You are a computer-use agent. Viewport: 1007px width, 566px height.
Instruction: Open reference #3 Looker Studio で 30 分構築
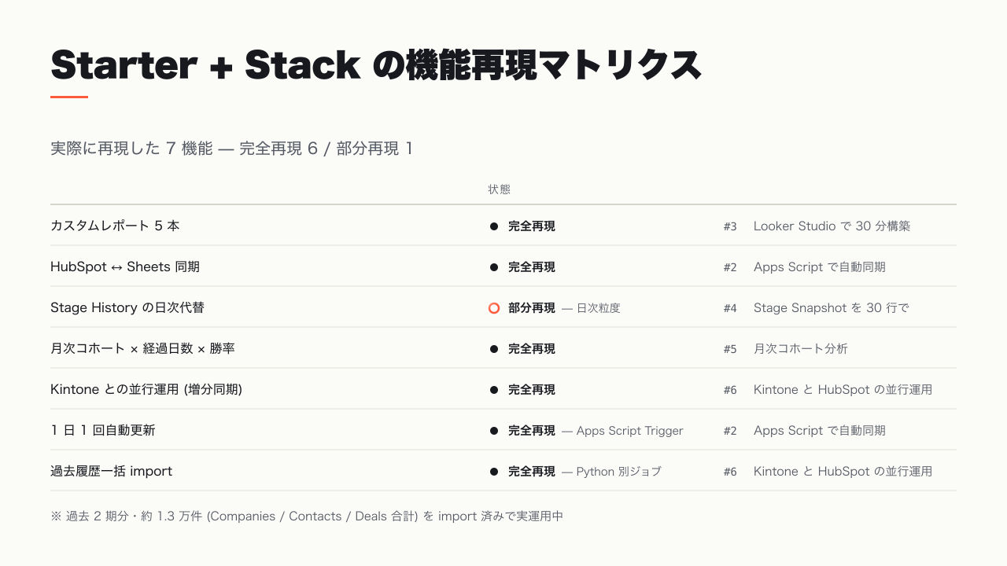click(x=817, y=226)
